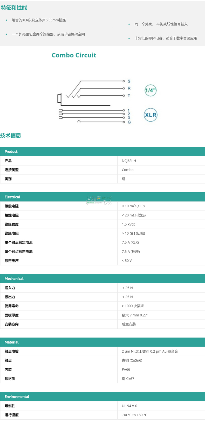Viewport: 205px width, 423px height.
Task: Click the < 20 mΩ (插座) value
Action: 134,215
